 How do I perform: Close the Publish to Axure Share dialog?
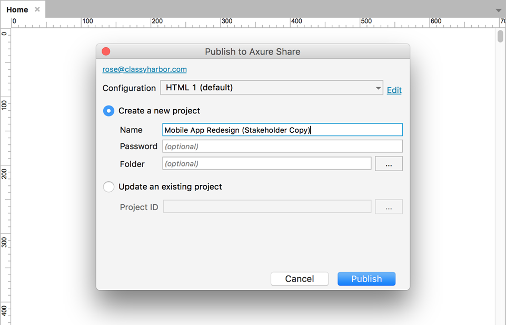106,51
